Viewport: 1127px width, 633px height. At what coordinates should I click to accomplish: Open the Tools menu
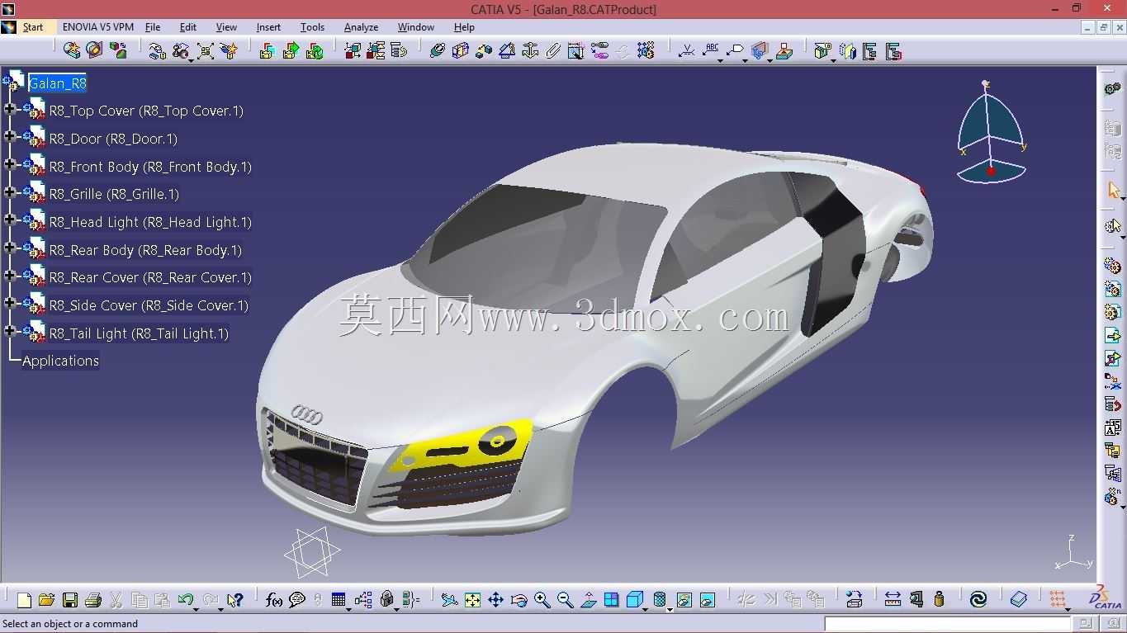pos(312,27)
